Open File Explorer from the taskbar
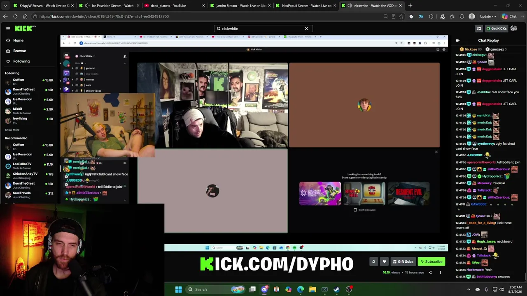This screenshot has width=527, height=296. pos(312,289)
